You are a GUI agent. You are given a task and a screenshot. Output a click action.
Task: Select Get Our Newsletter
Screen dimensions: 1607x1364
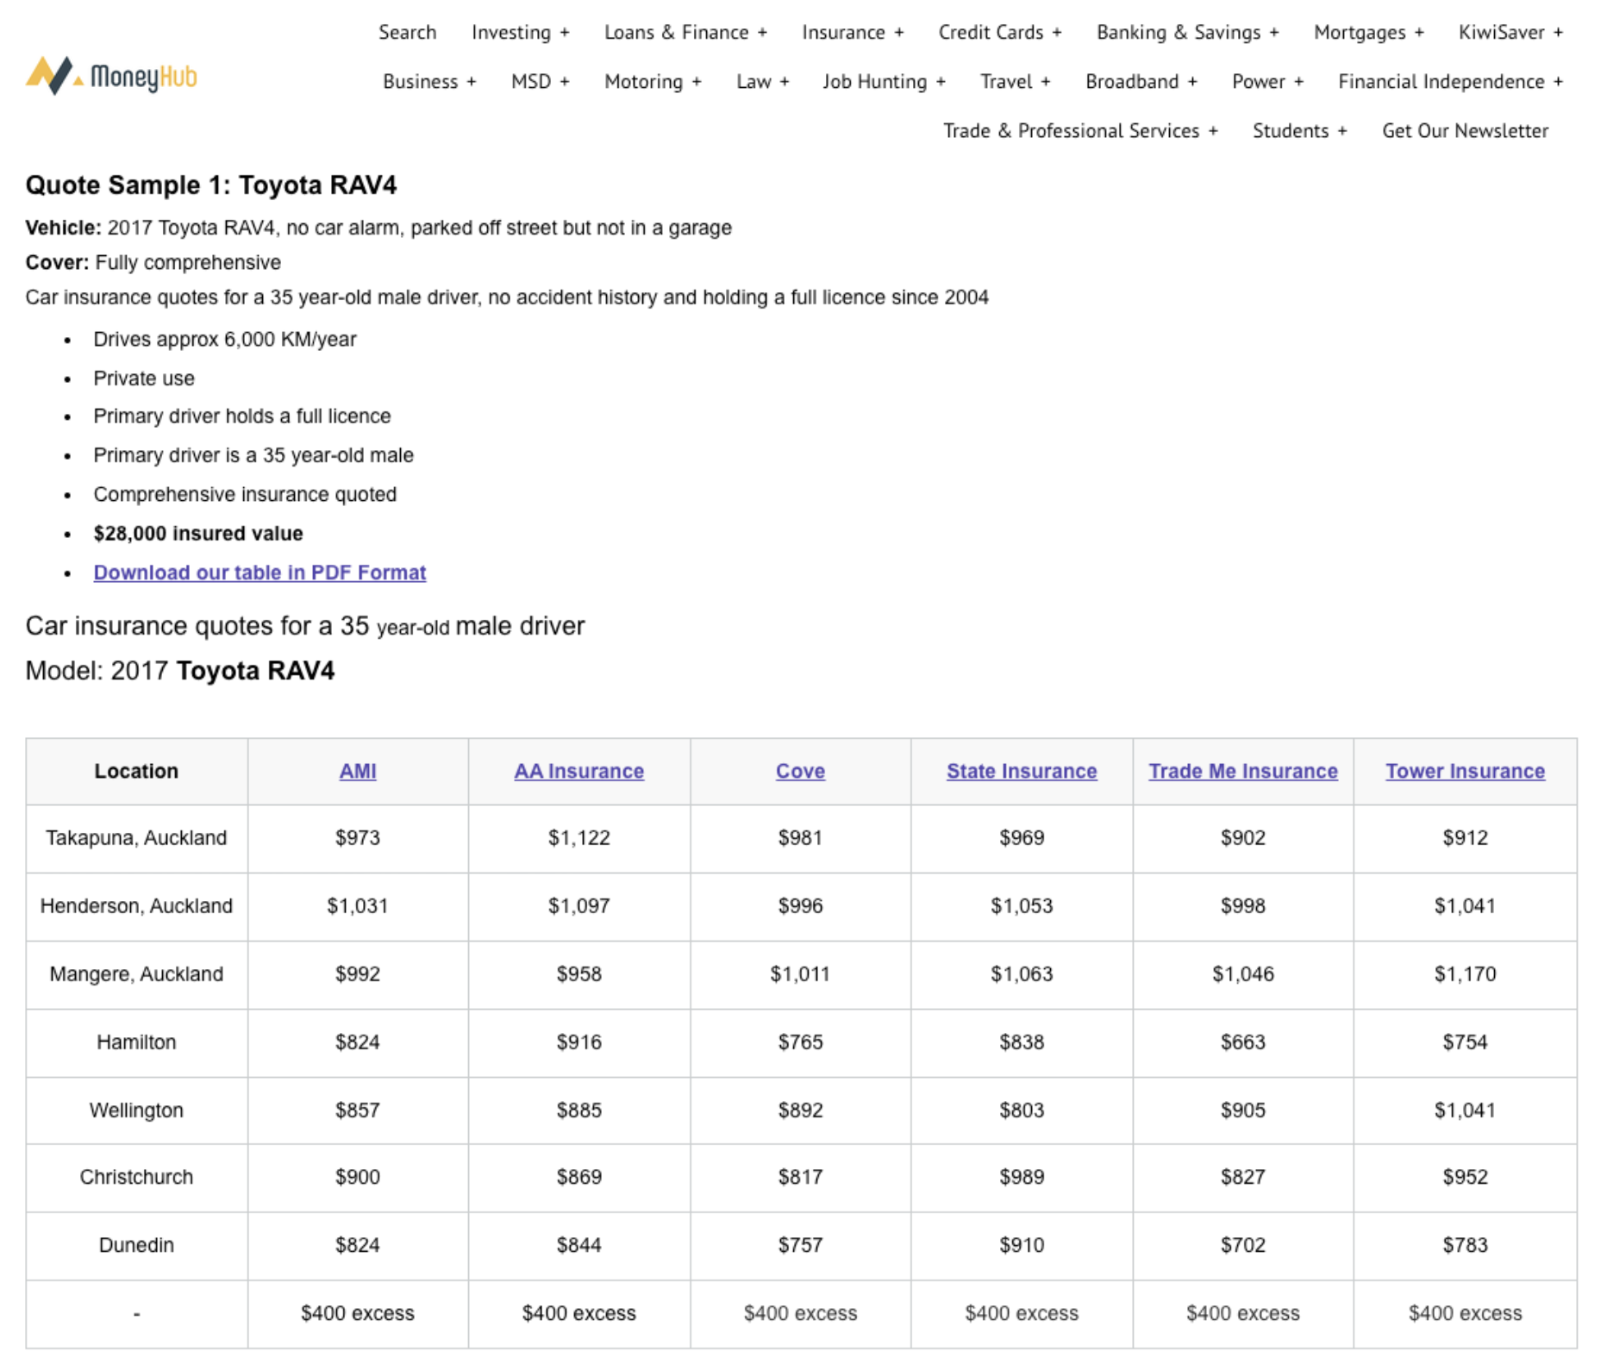(1465, 130)
